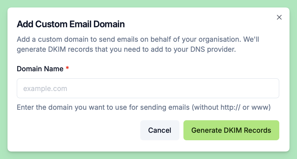Click the red required asterisk
The height and width of the screenshot is (159, 297).
(67, 68)
